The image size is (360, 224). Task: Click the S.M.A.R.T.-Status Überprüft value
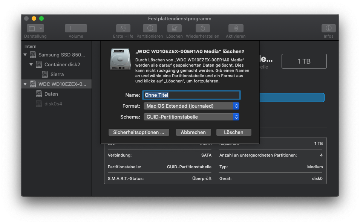point(202,178)
